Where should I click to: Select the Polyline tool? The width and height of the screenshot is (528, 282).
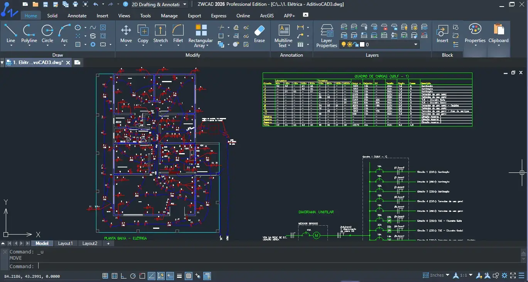[x=29, y=34]
